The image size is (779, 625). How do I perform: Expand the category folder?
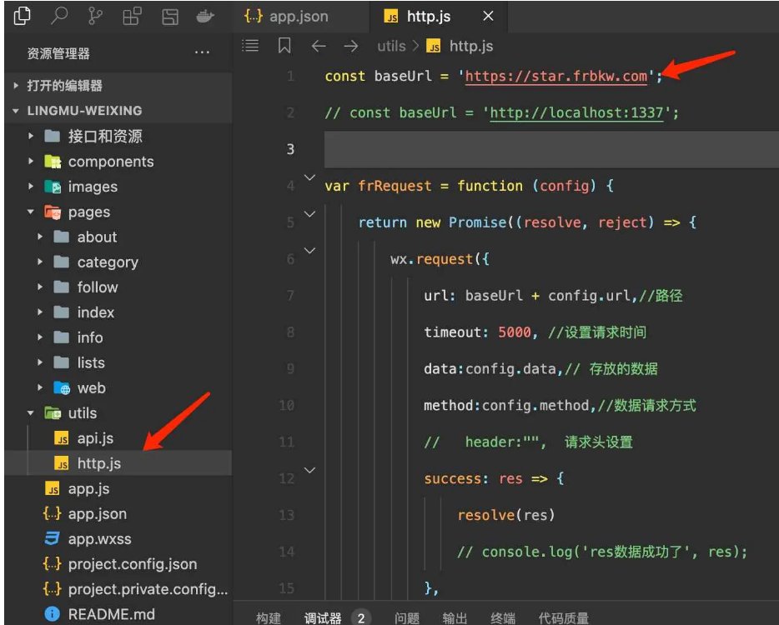pos(118,262)
